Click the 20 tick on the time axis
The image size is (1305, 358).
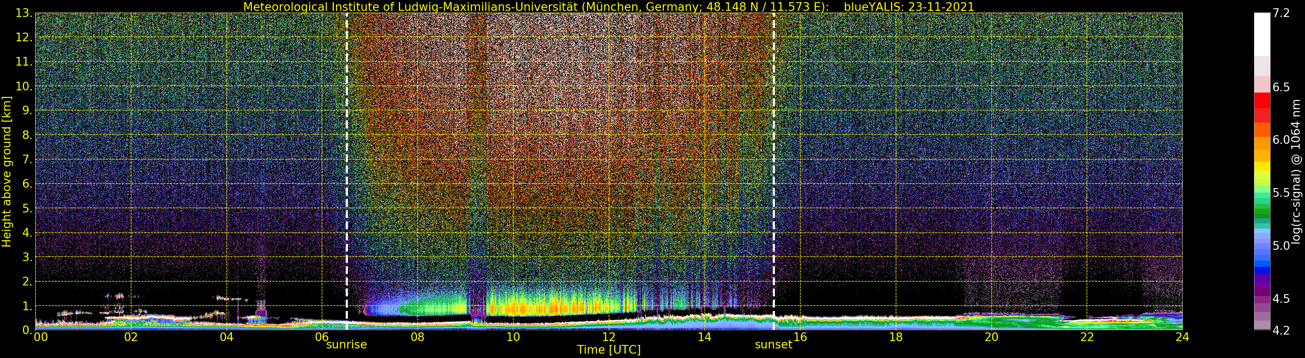tap(991, 337)
